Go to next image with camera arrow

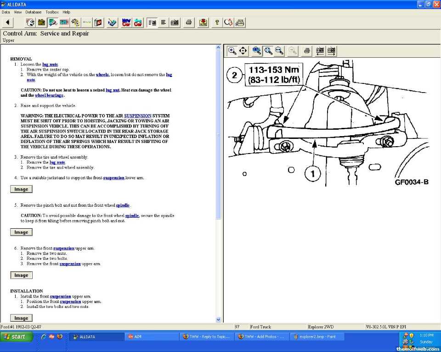[x=331, y=50]
